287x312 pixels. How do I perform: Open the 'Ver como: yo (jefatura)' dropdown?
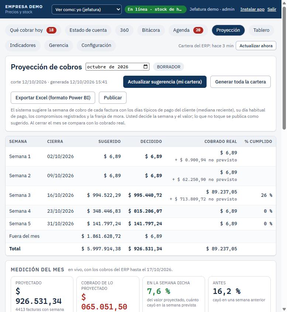click(x=87, y=9)
